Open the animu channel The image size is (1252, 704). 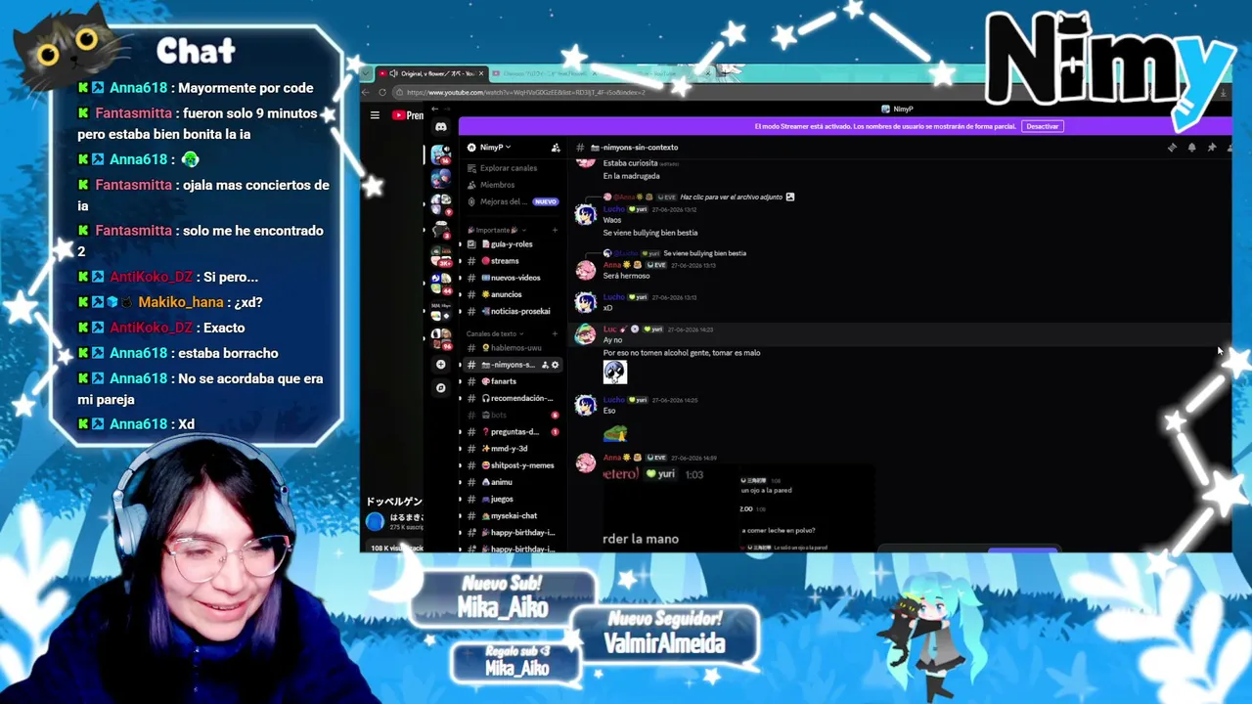513,482
